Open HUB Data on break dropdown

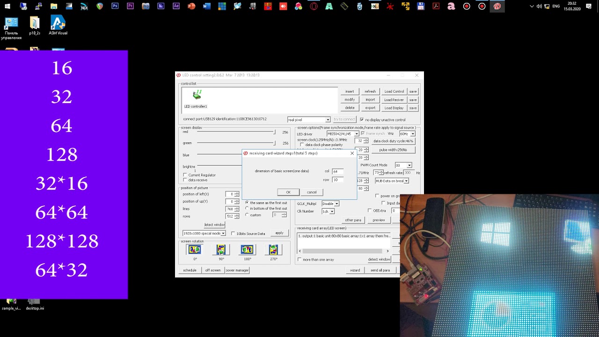[x=392, y=181]
